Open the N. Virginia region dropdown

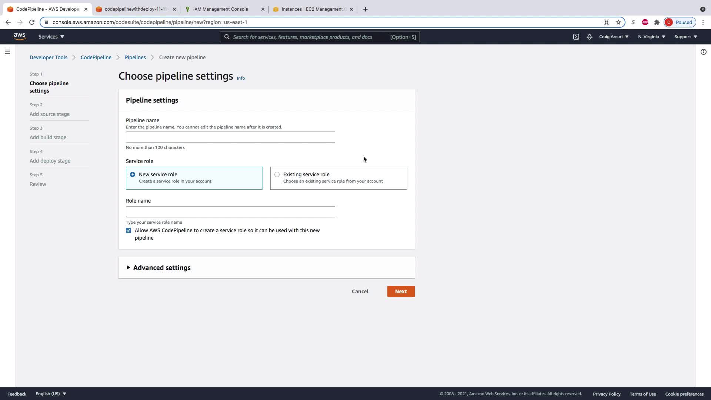coord(651,37)
